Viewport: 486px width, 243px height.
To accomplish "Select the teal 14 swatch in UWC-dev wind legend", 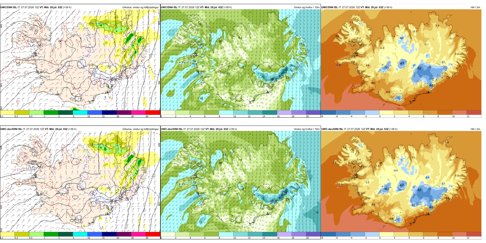I will 270,234.
